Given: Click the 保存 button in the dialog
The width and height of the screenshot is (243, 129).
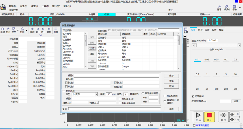Looking at the screenshot, I should point(172,76).
